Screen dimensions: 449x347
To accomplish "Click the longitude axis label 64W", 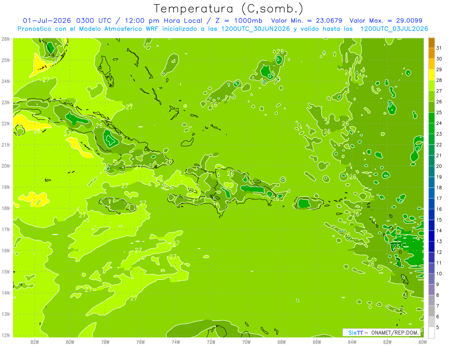I will 352,342.
